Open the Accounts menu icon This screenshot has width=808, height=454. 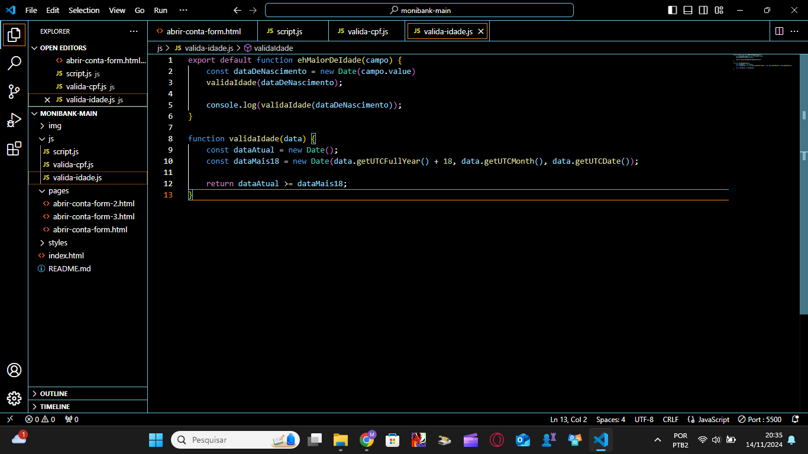14,370
